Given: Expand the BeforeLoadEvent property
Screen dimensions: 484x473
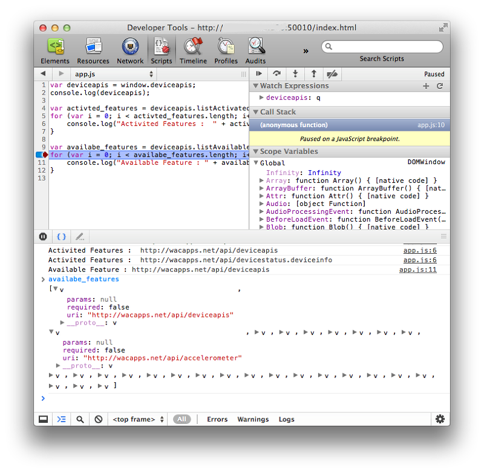Looking at the screenshot, I should click(x=261, y=219).
